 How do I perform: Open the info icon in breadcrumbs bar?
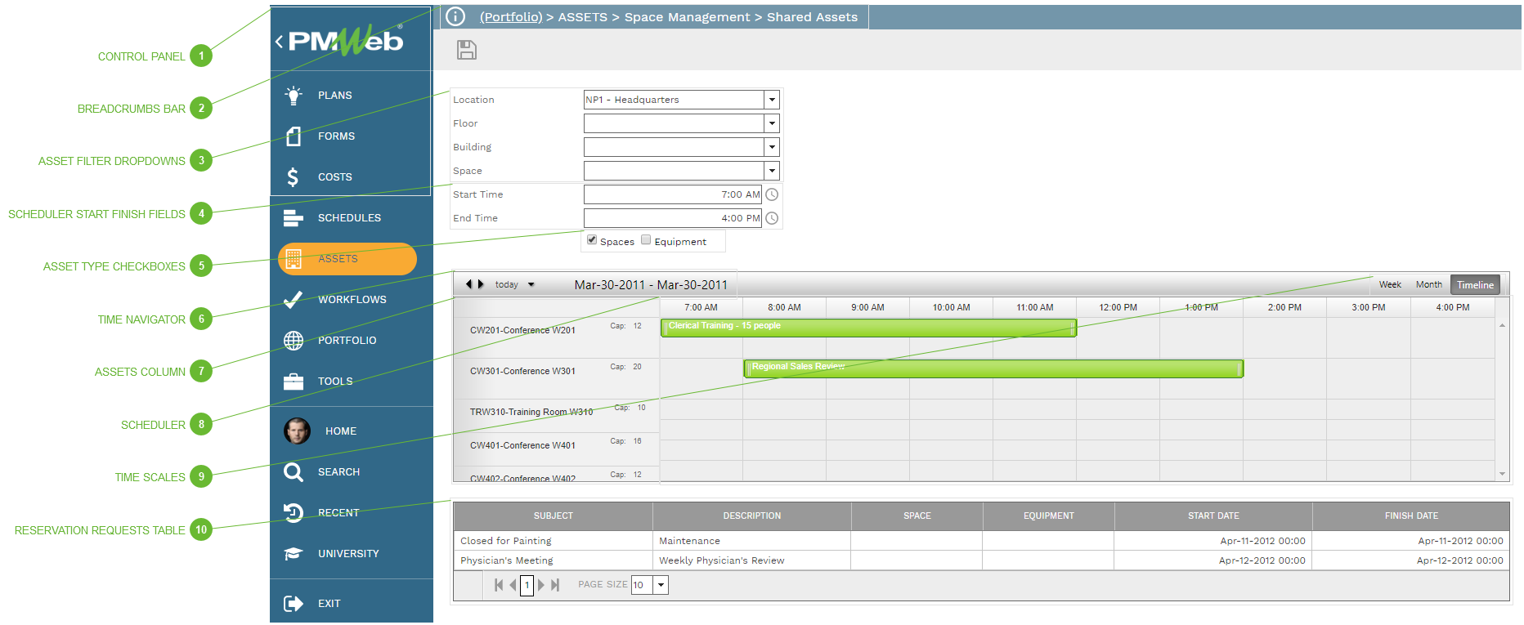pos(455,16)
